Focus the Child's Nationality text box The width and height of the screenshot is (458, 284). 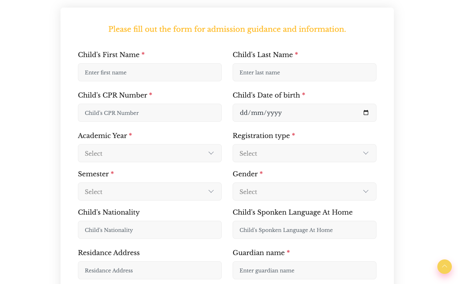[150, 230]
